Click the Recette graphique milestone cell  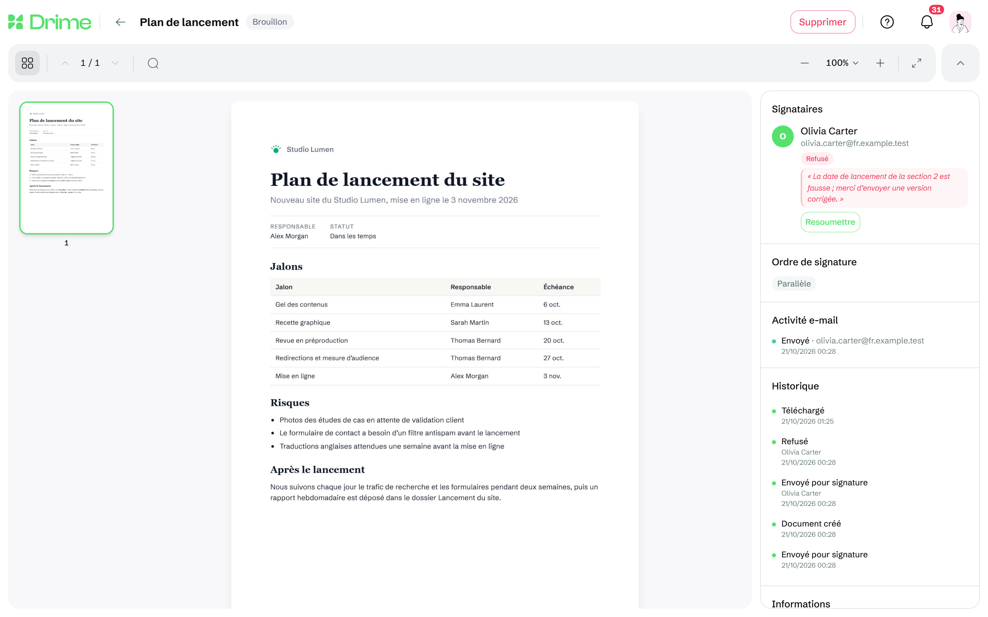point(303,322)
